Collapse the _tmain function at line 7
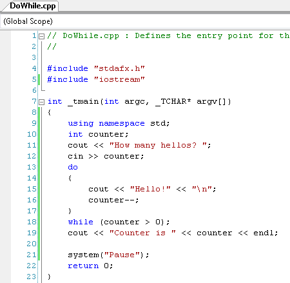Image resolution: width=290 pixels, height=283 pixels. (42, 102)
